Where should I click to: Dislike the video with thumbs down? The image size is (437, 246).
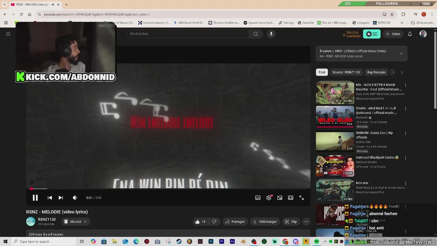coord(214,222)
